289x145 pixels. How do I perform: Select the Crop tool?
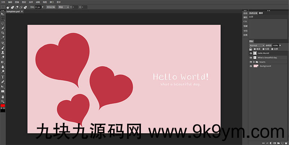(3, 33)
